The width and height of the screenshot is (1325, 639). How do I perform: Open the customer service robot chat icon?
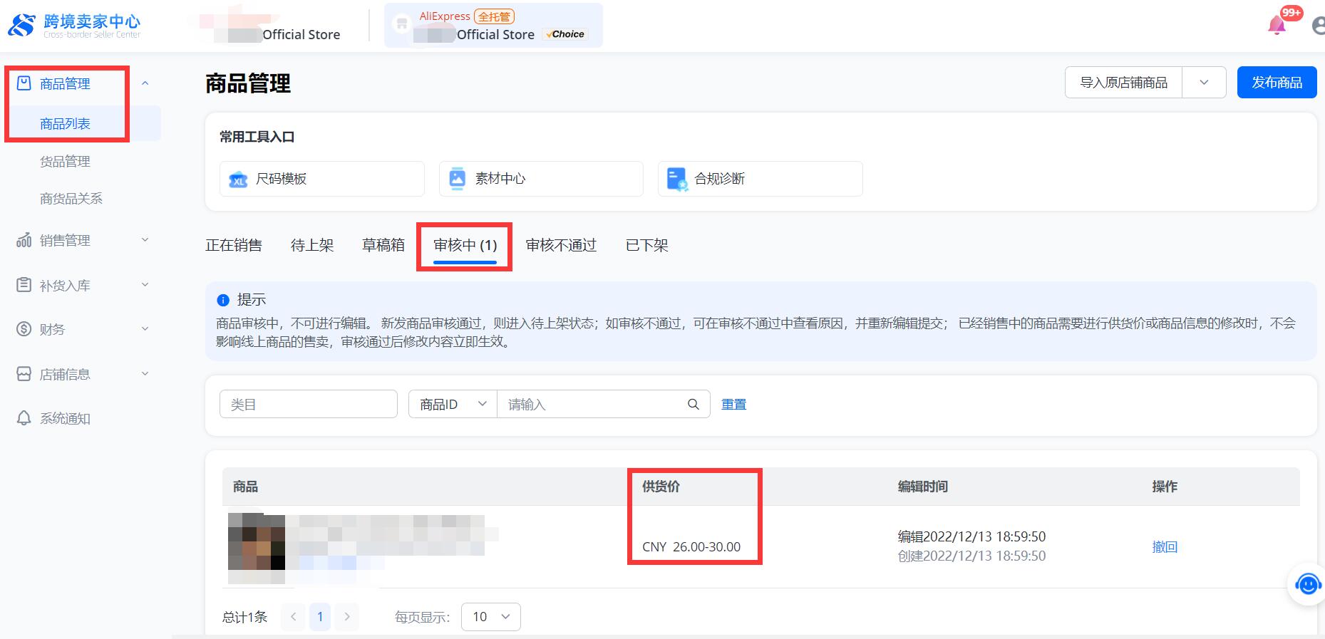coord(1308,585)
